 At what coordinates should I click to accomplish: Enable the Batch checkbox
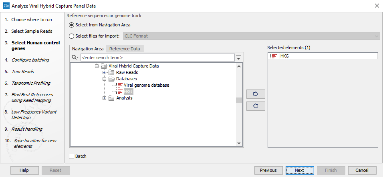72,156
